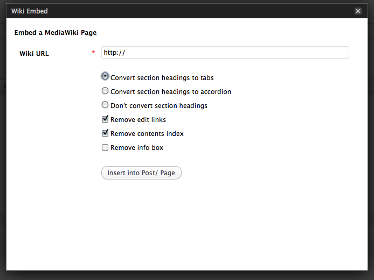The image size is (374, 280).
Task: Uncheck the Remove edit links checkbox
Action: pyautogui.click(x=105, y=119)
